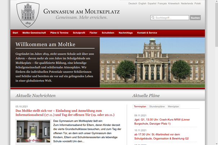The image size is (218, 145).
Task: Select the Menüplan tab
Action: click(x=173, y=107)
